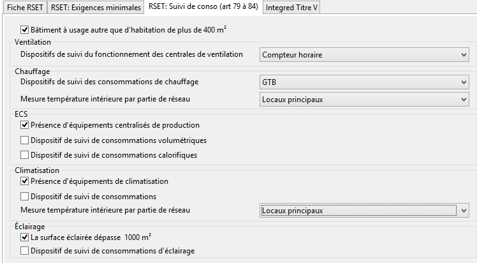The width and height of the screenshot is (477, 263).
Task: Uncheck Présence d'équipements centralisés de production
Action: pos(25,125)
